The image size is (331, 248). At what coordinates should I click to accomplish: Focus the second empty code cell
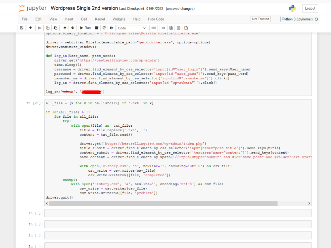point(178,224)
